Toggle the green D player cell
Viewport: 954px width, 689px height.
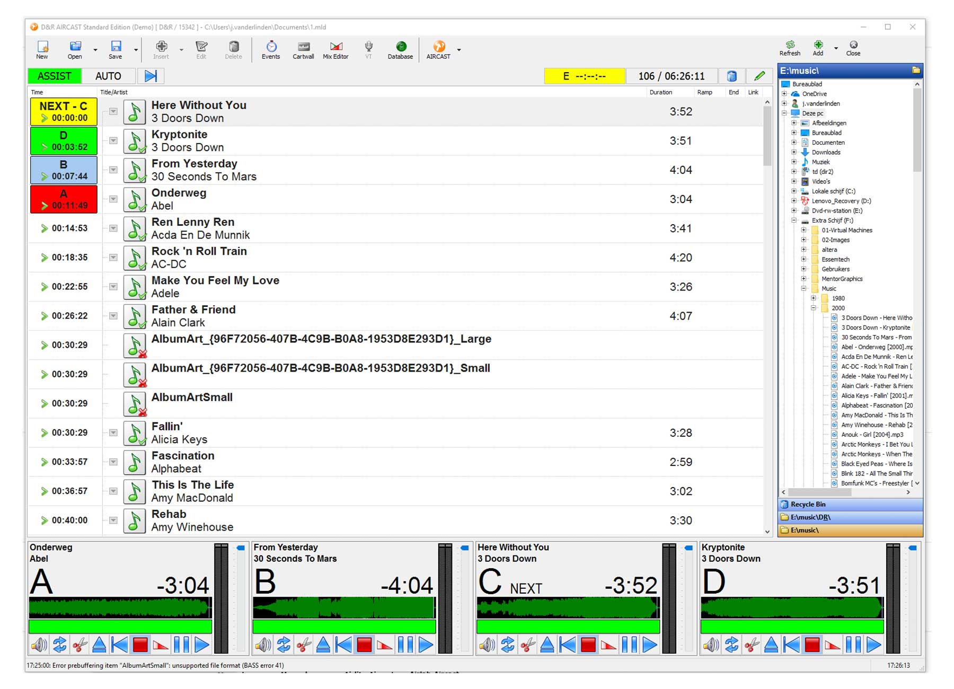pyautogui.click(x=64, y=140)
